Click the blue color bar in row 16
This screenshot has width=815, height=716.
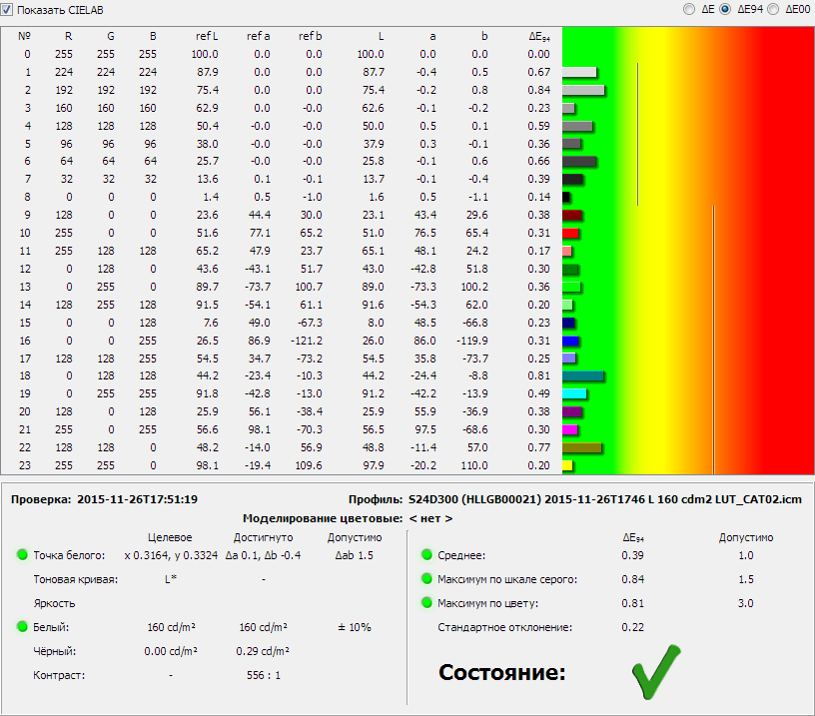pos(570,341)
